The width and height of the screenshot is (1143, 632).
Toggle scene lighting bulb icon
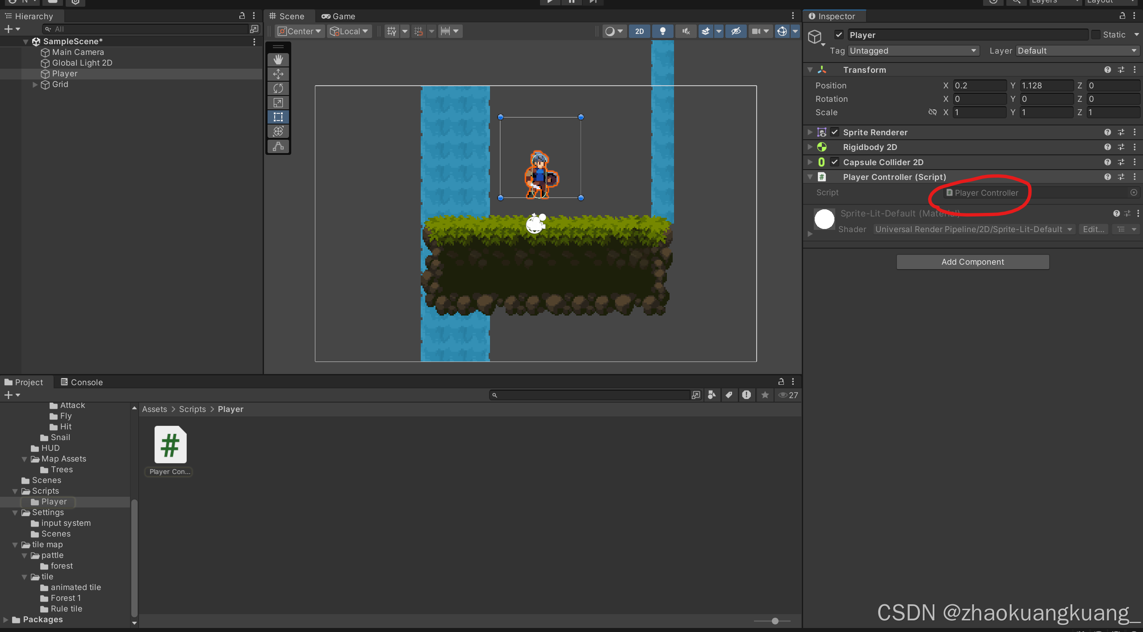pyautogui.click(x=662, y=31)
